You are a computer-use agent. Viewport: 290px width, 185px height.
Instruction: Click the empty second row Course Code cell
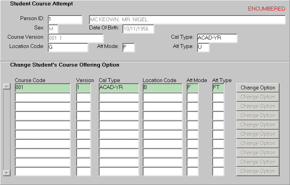(42, 97)
